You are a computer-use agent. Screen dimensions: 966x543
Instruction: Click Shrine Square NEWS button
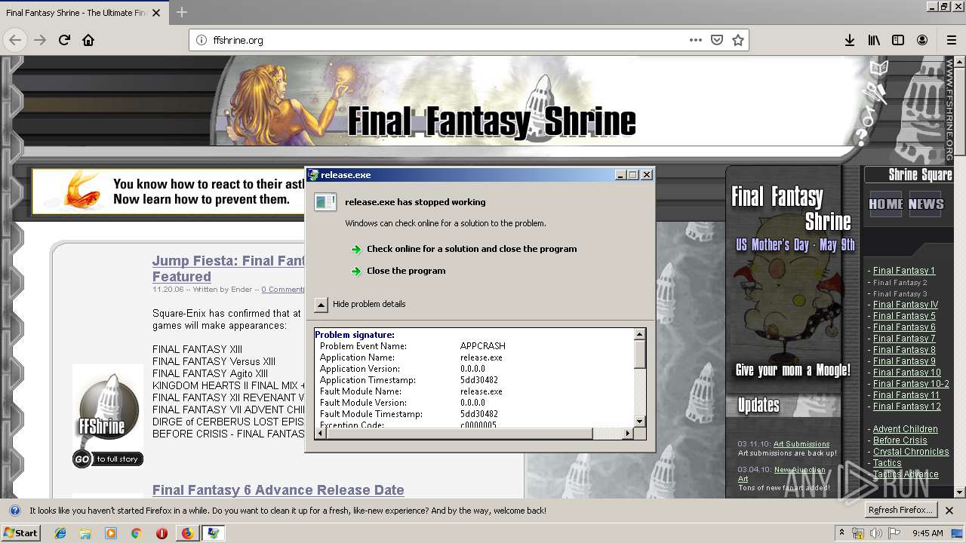926,204
